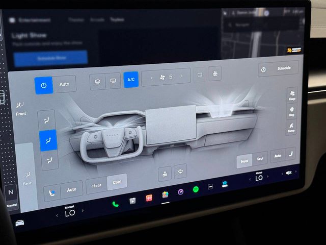Toggle the heated steering wheel icon
326x245 pixels.
[x=180, y=171]
